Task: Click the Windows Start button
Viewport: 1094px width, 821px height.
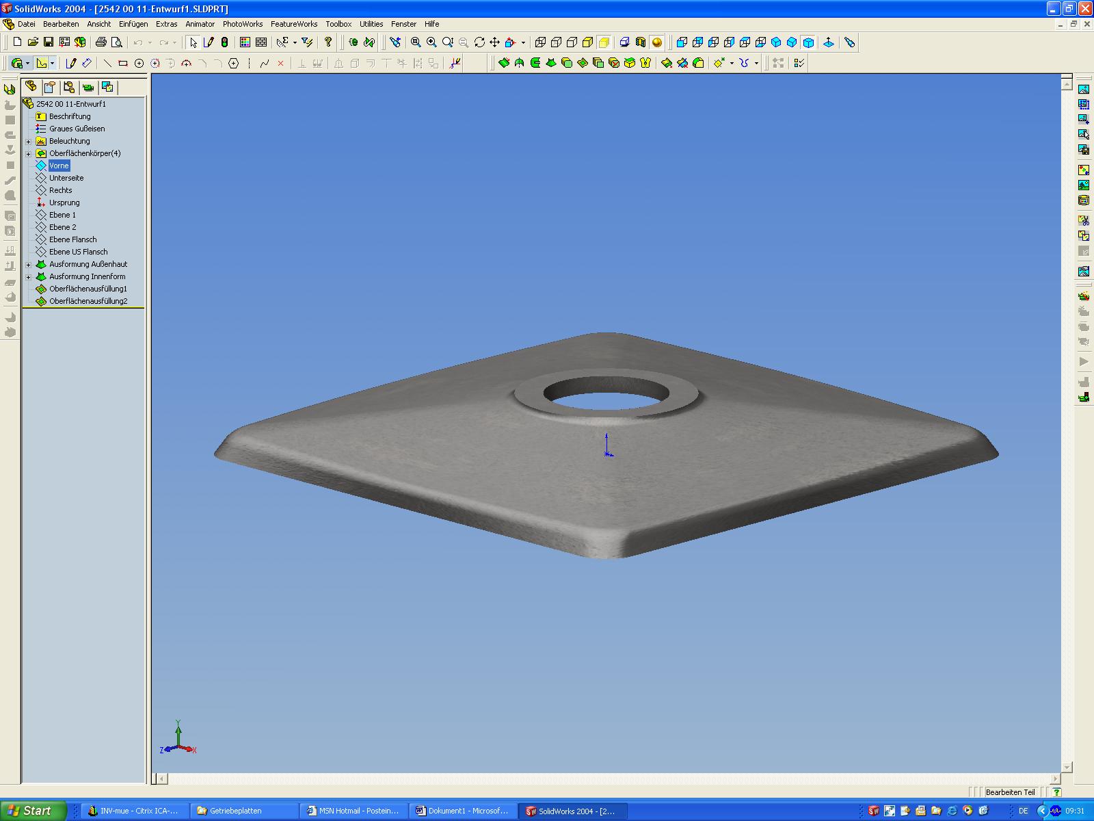Action: [33, 811]
